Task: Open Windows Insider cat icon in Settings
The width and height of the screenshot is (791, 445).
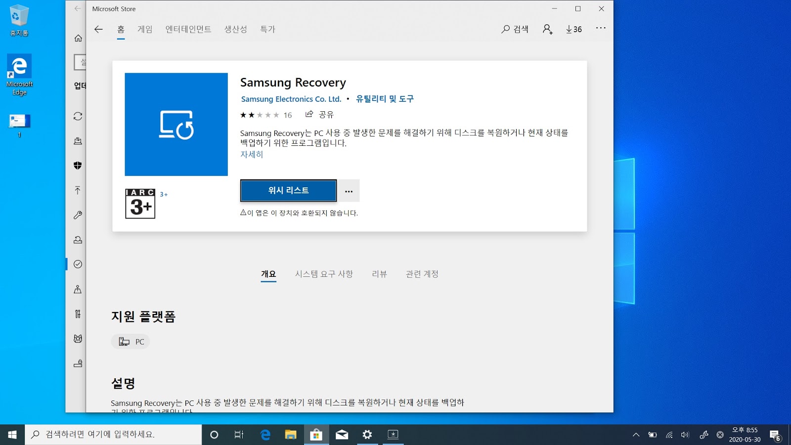Action: (x=78, y=339)
